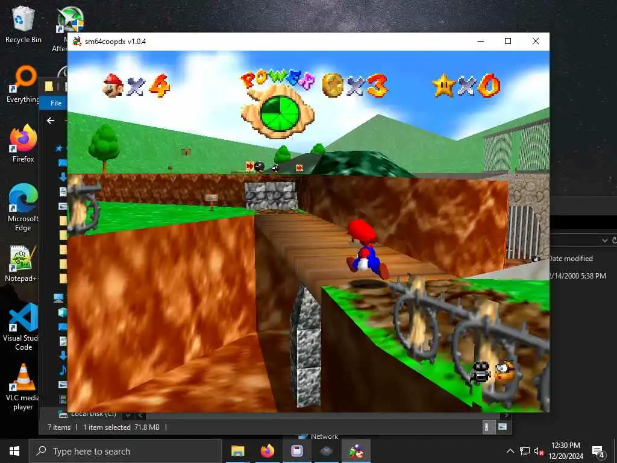Image resolution: width=617 pixels, height=463 pixels.
Task: Open the File tab in File Explorer
Action: pyautogui.click(x=56, y=102)
